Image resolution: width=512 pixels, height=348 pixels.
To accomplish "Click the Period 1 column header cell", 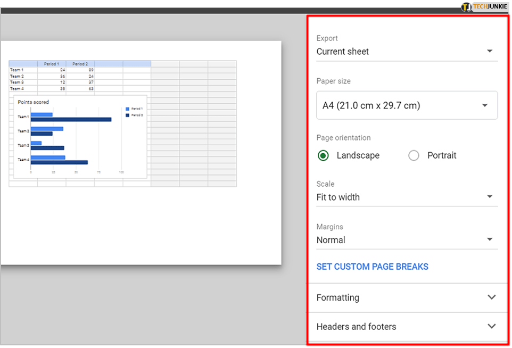I will (x=51, y=64).
